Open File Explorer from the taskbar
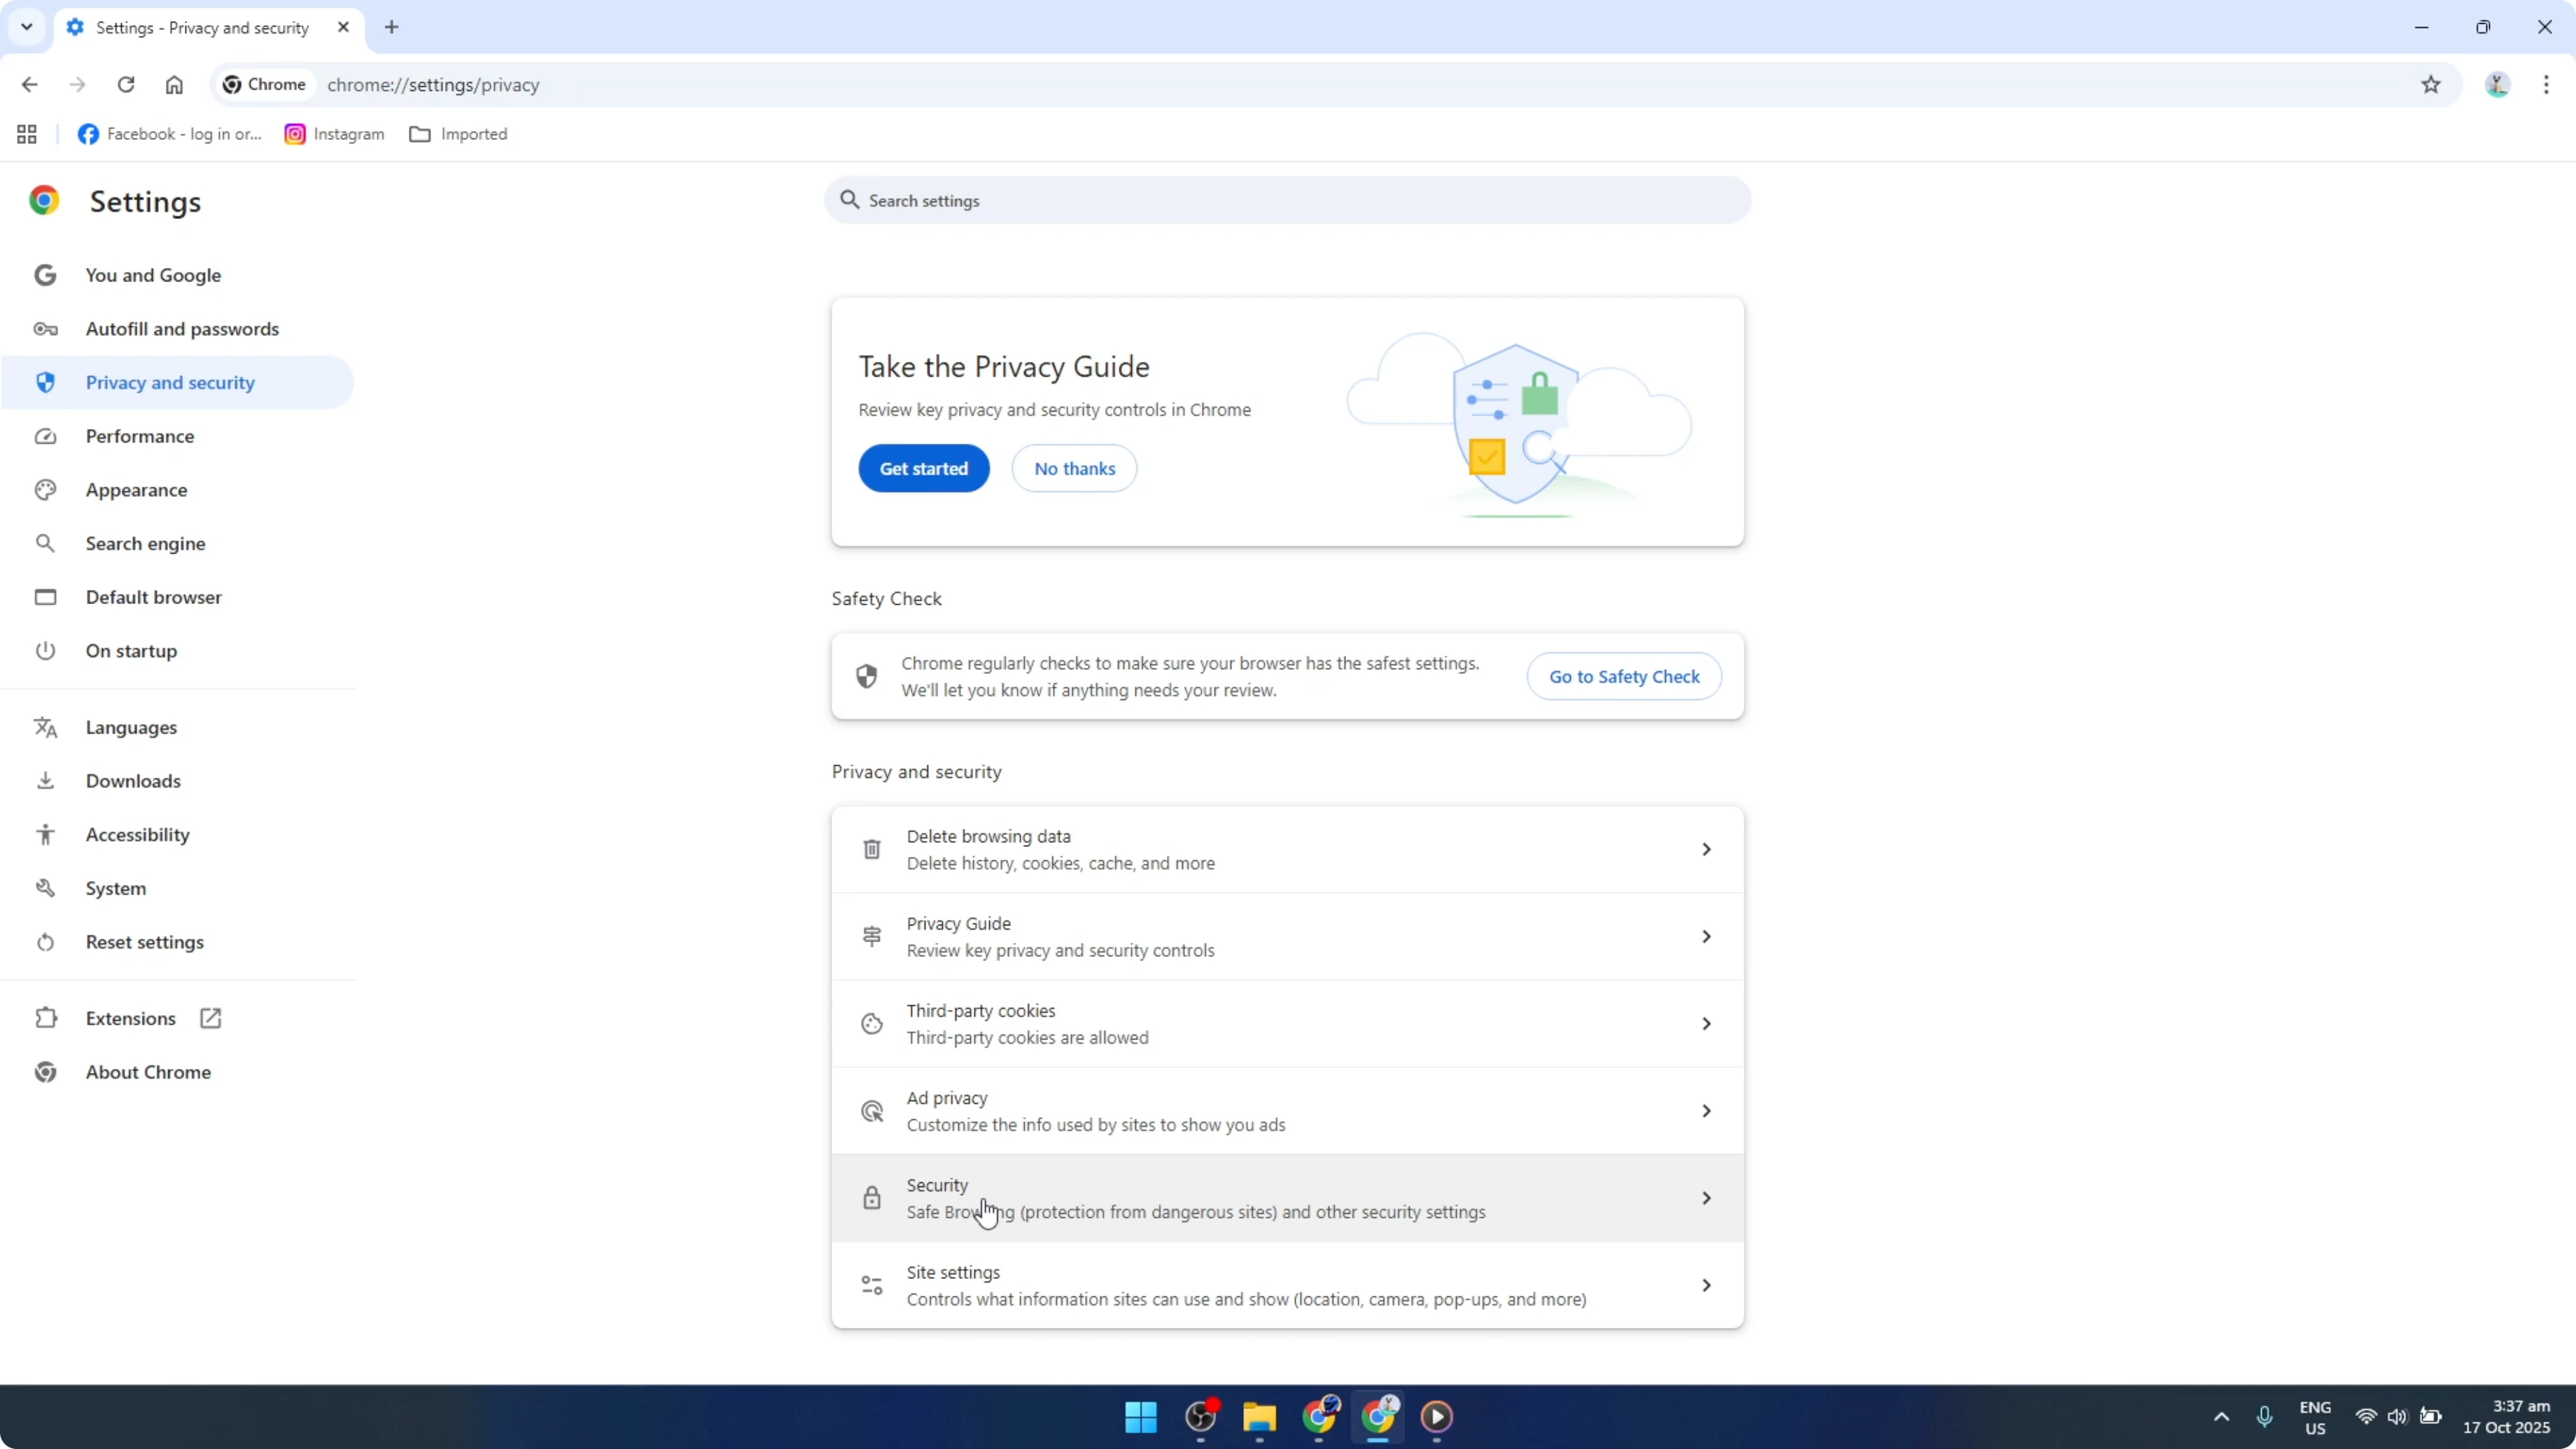Screen dimensions: 2576x1449 click(x=1259, y=1417)
